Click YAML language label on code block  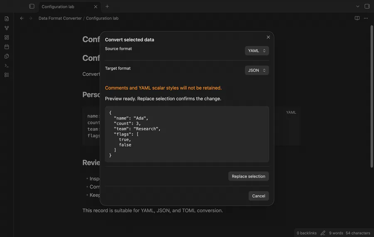(291, 112)
